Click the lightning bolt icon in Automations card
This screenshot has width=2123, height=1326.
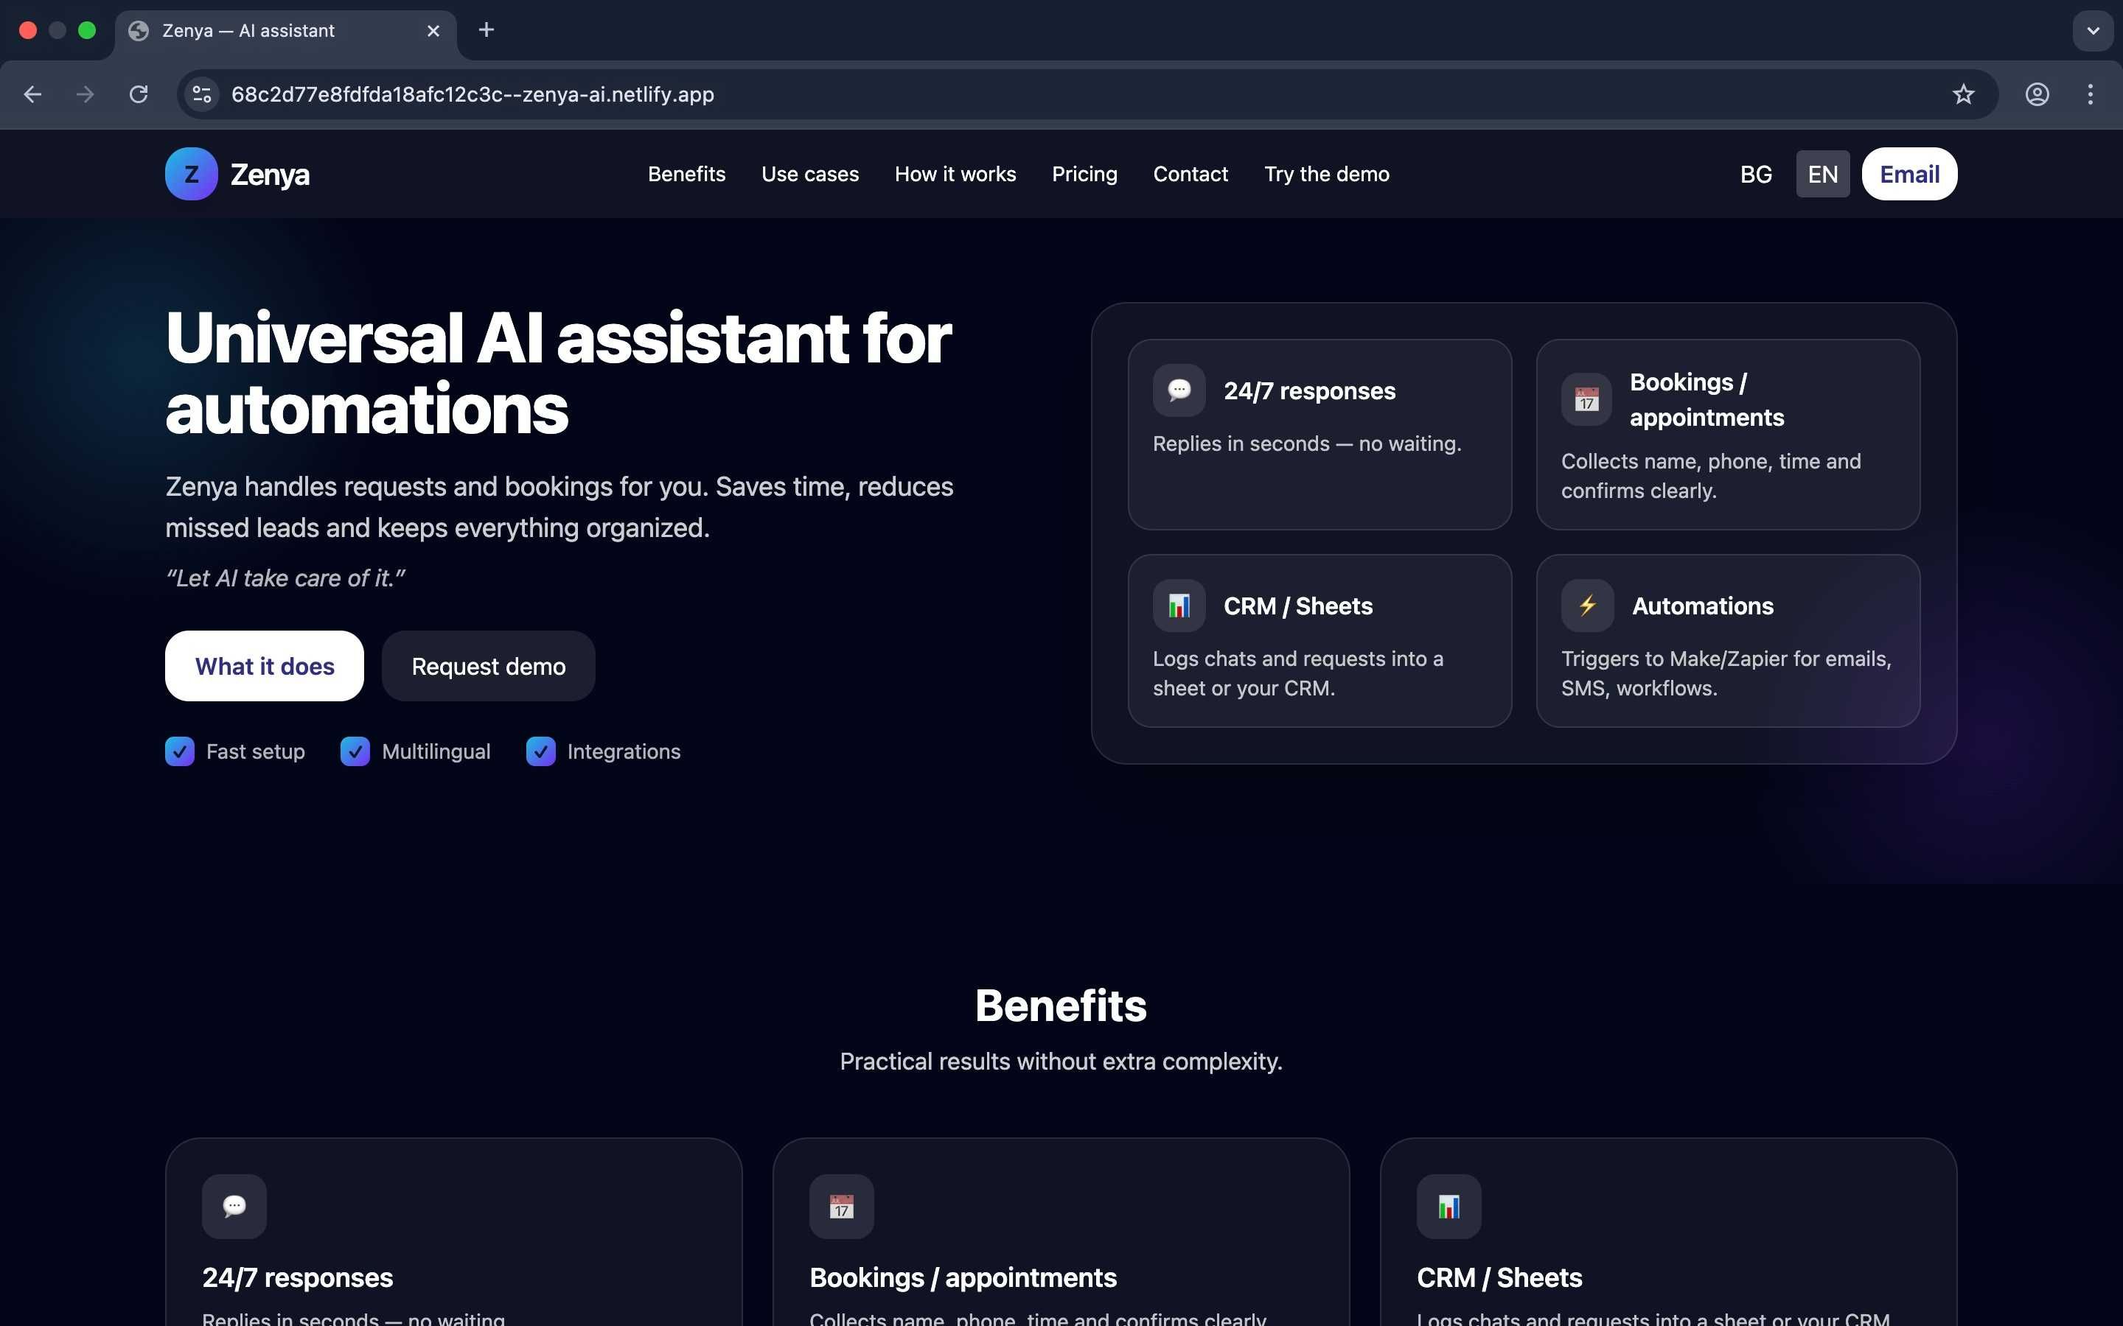1588,605
